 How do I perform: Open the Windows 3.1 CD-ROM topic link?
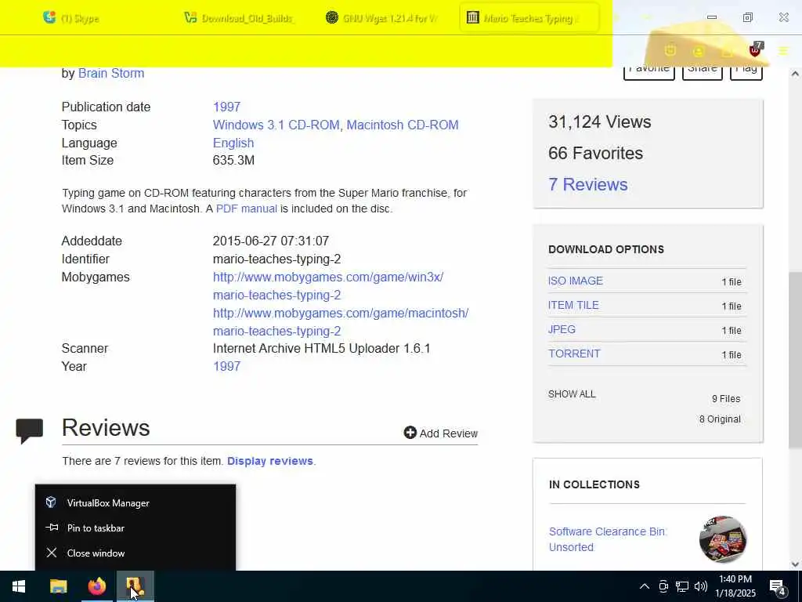click(276, 125)
